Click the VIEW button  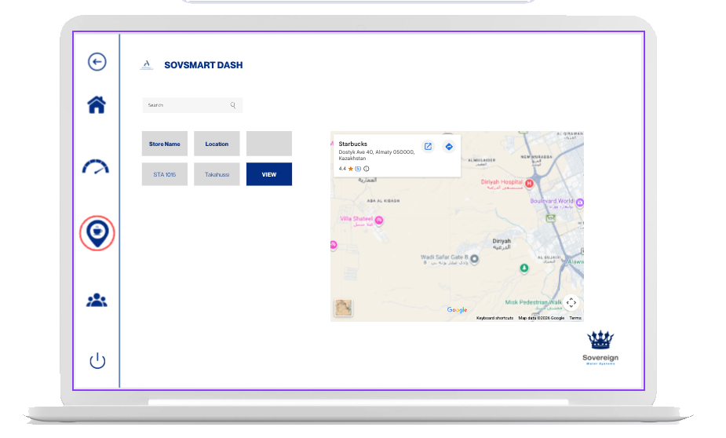point(269,174)
